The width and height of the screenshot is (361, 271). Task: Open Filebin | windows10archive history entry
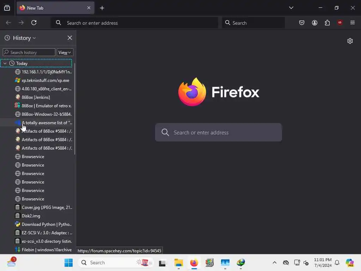coord(43,250)
